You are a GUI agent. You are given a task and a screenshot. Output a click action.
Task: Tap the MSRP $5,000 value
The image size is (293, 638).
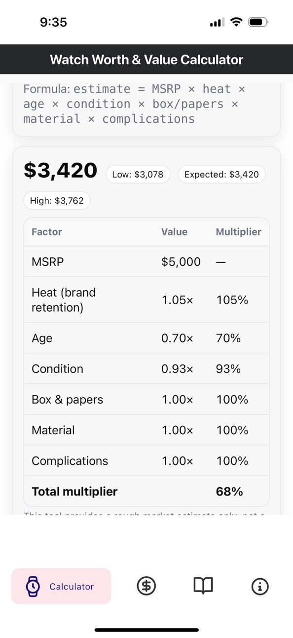[x=181, y=262]
